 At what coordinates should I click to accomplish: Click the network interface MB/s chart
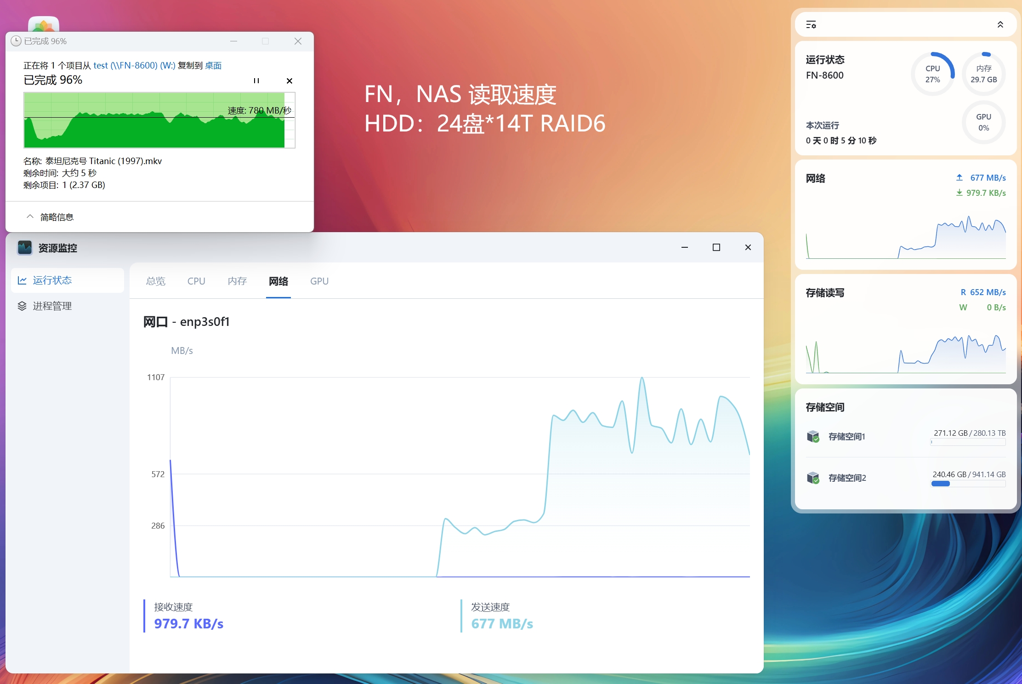[x=460, y=477]
